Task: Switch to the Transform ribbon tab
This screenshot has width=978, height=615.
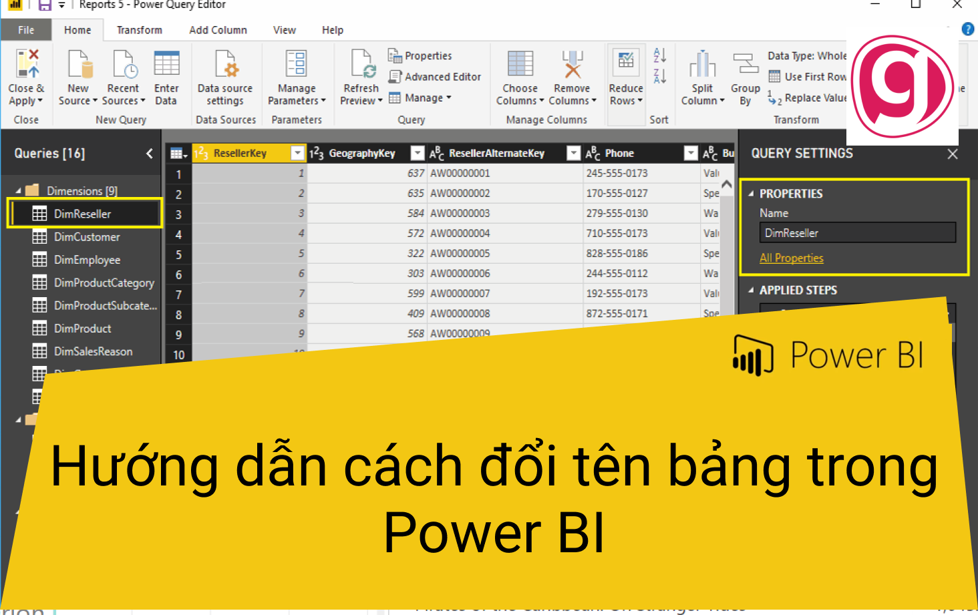Action: 139,29
